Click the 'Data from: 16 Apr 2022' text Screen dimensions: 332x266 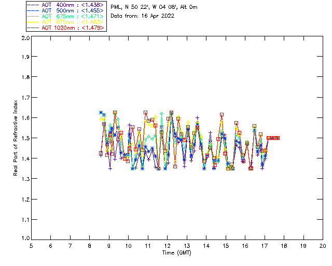coord(143,16)
